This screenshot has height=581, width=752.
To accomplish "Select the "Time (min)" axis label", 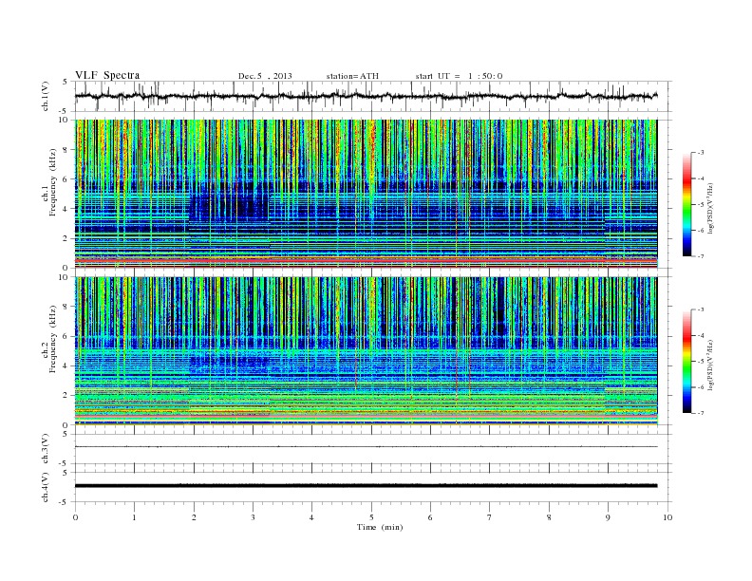I will [x=380, y=527].
